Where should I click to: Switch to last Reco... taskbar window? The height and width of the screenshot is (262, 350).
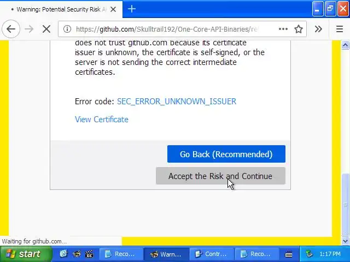pos(256,254)
